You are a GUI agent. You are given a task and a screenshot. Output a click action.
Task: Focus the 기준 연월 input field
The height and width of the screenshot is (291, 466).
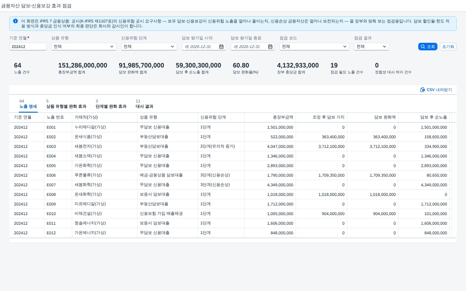[28, 47]
